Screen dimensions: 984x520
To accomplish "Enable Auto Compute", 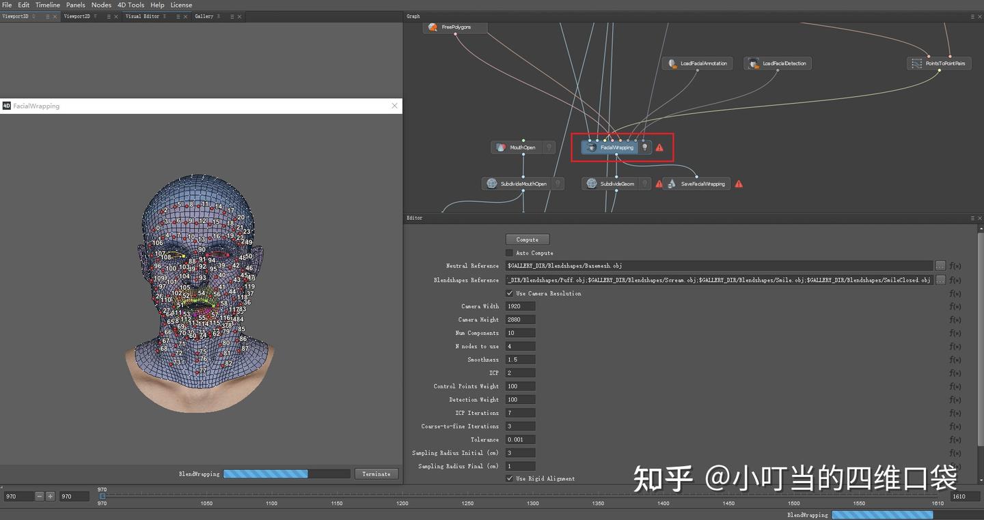I will tap(509, 252).
